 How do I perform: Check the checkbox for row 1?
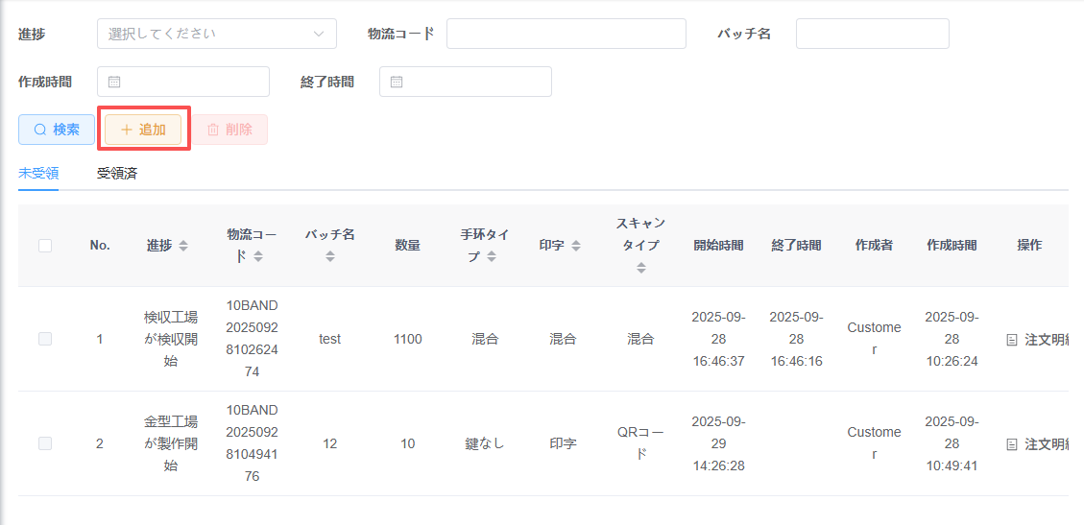[45, 339]
